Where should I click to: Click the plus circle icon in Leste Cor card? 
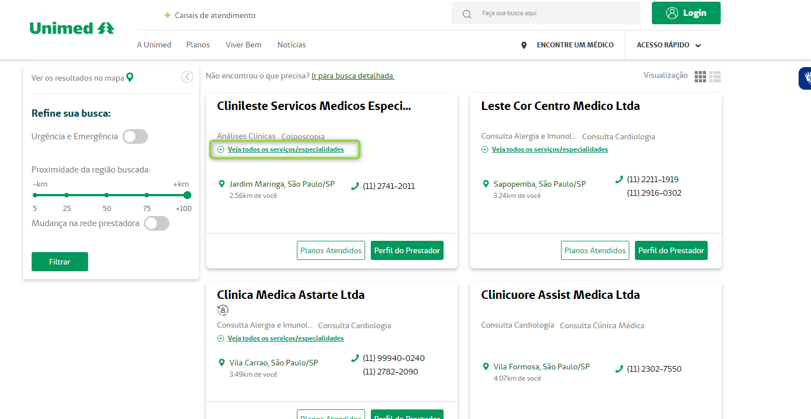[x=485, y=149]
